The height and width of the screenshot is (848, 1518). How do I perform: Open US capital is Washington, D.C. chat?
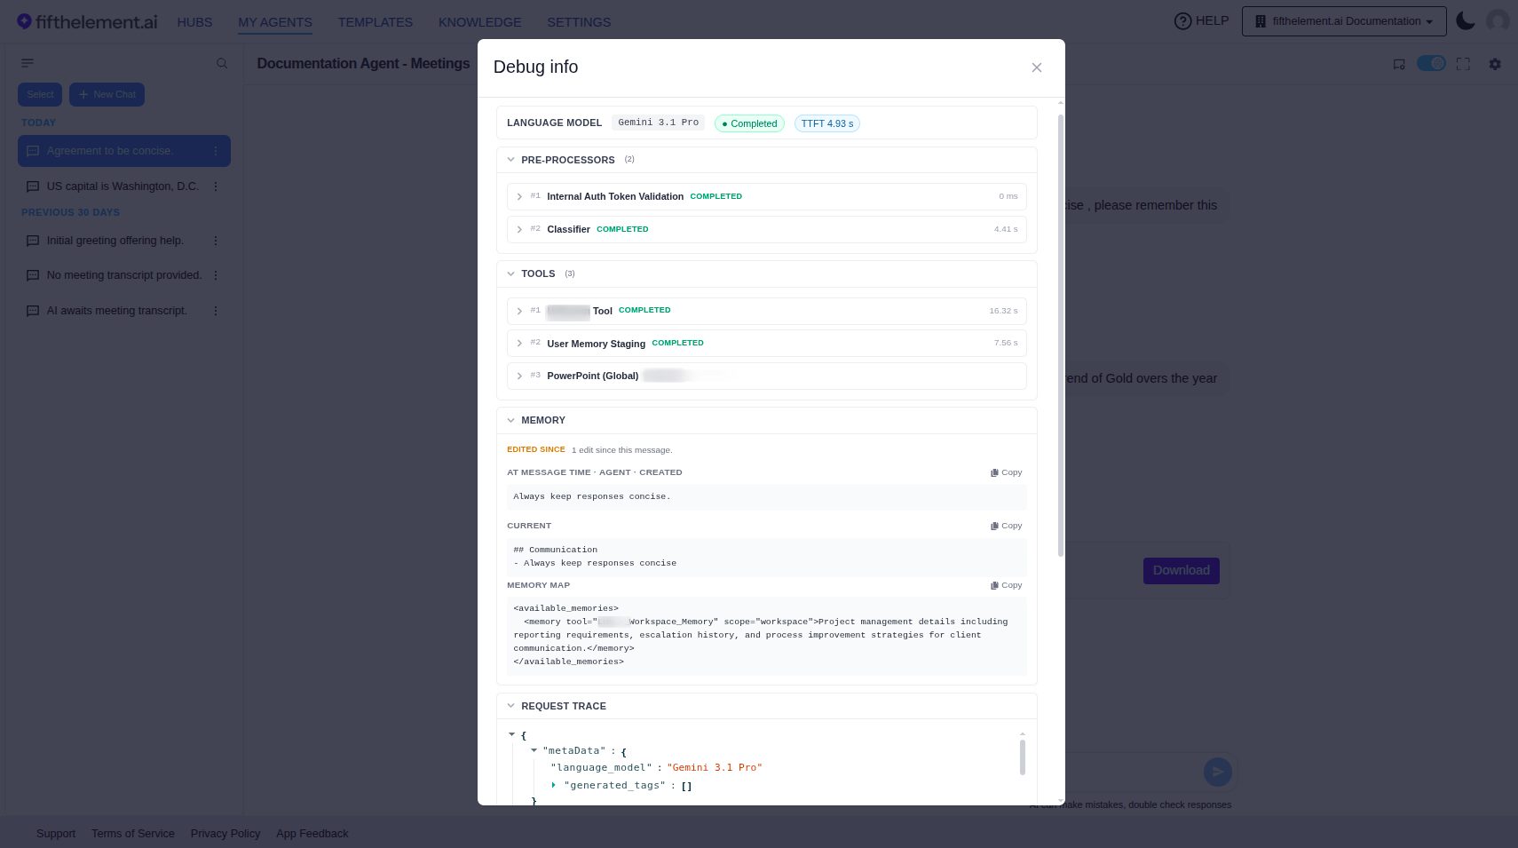(124, 186)
